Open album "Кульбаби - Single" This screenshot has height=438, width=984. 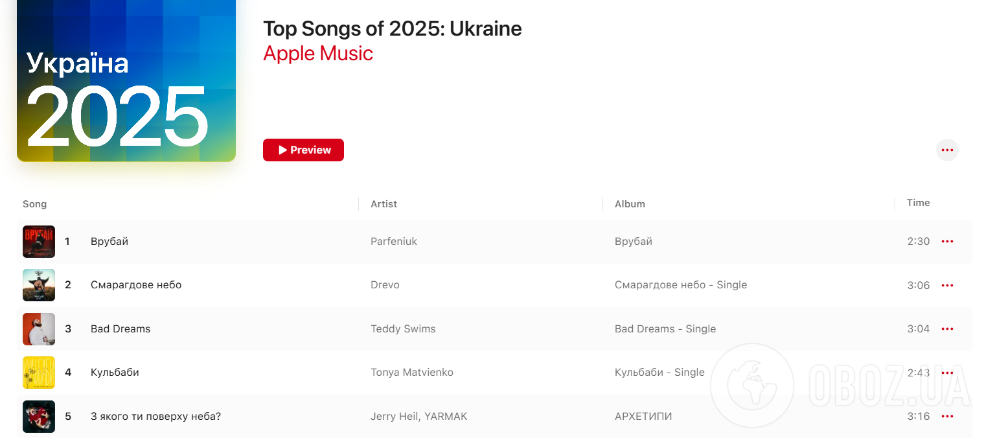click(659, 372)
